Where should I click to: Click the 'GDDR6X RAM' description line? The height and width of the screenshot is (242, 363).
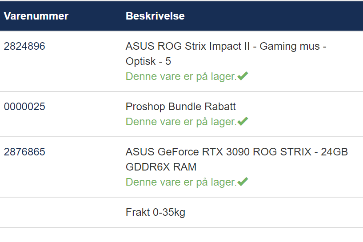(161, 167)
